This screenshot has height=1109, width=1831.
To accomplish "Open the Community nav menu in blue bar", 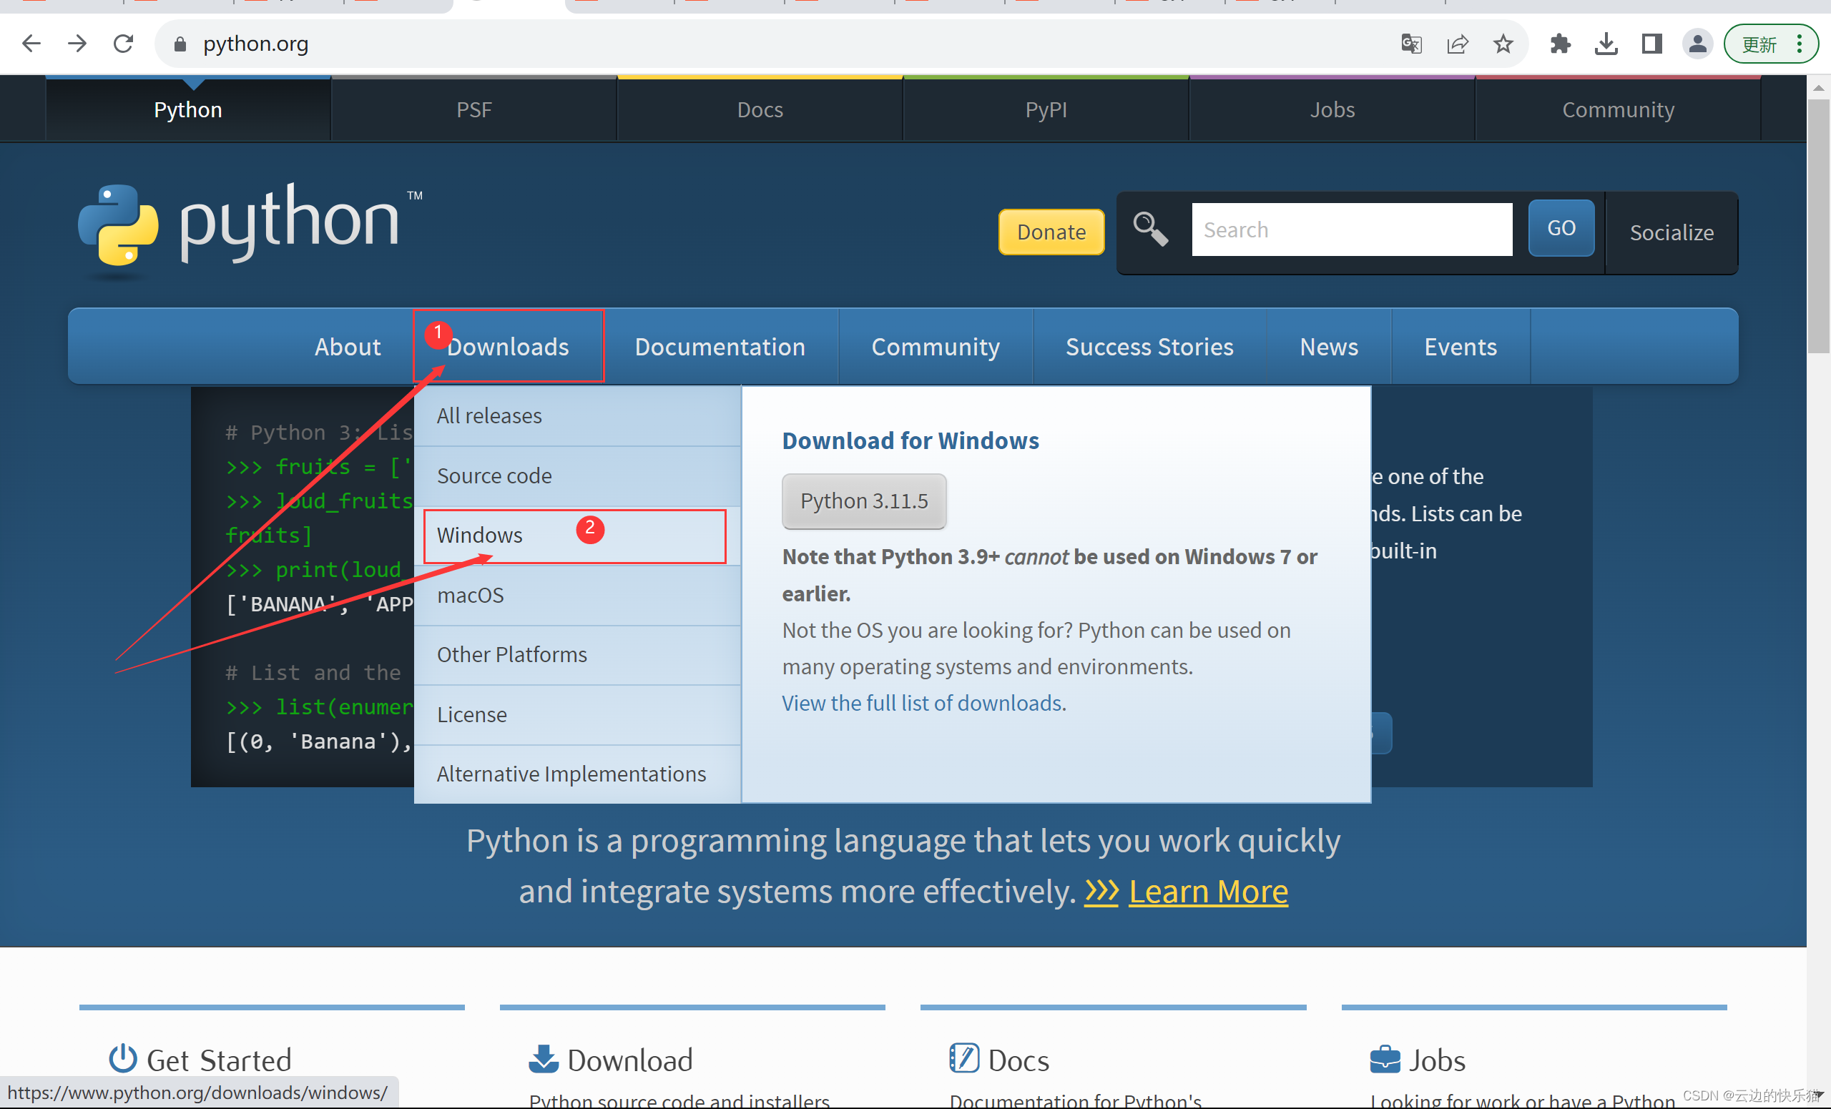I will (936, 347).
